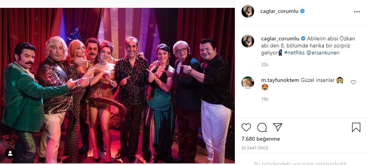View the 7.680 beğenme likes list

tap(260, 139)
